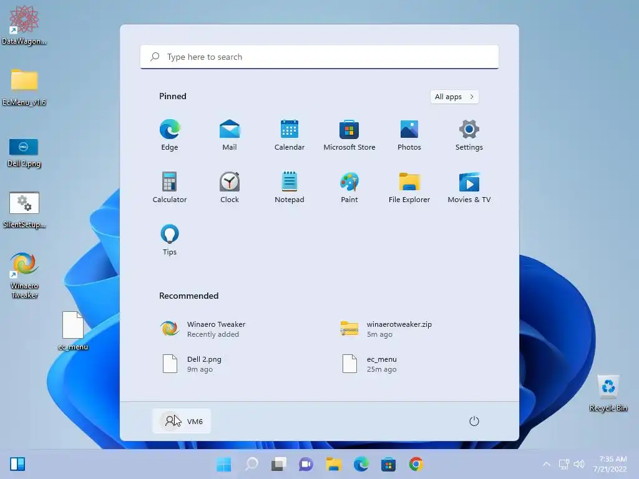This screenshot has height=479, width=639.
Task: Click the Type here to search box
Action: (x=319, y=57)
